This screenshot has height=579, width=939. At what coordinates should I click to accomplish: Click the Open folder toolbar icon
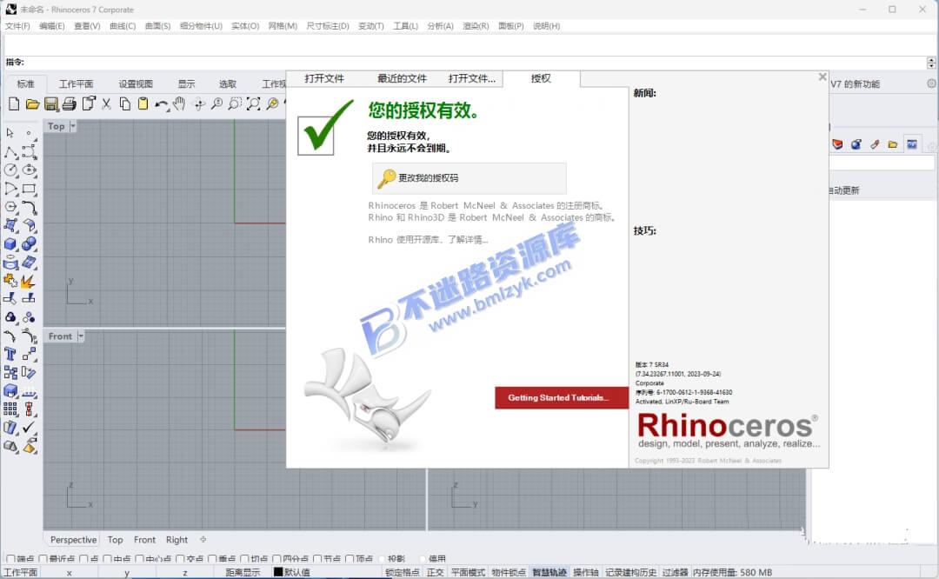click(32, 103)
